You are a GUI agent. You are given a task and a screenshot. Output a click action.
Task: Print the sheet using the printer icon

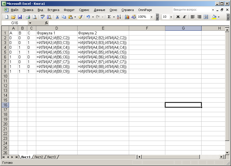click(x=28, y=17)
